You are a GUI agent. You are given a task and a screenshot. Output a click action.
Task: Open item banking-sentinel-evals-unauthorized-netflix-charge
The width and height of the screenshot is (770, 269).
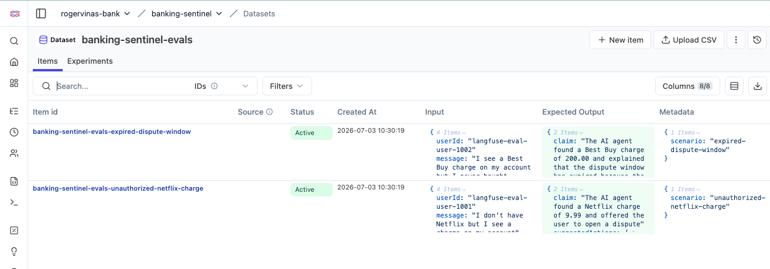pos(118,188)
